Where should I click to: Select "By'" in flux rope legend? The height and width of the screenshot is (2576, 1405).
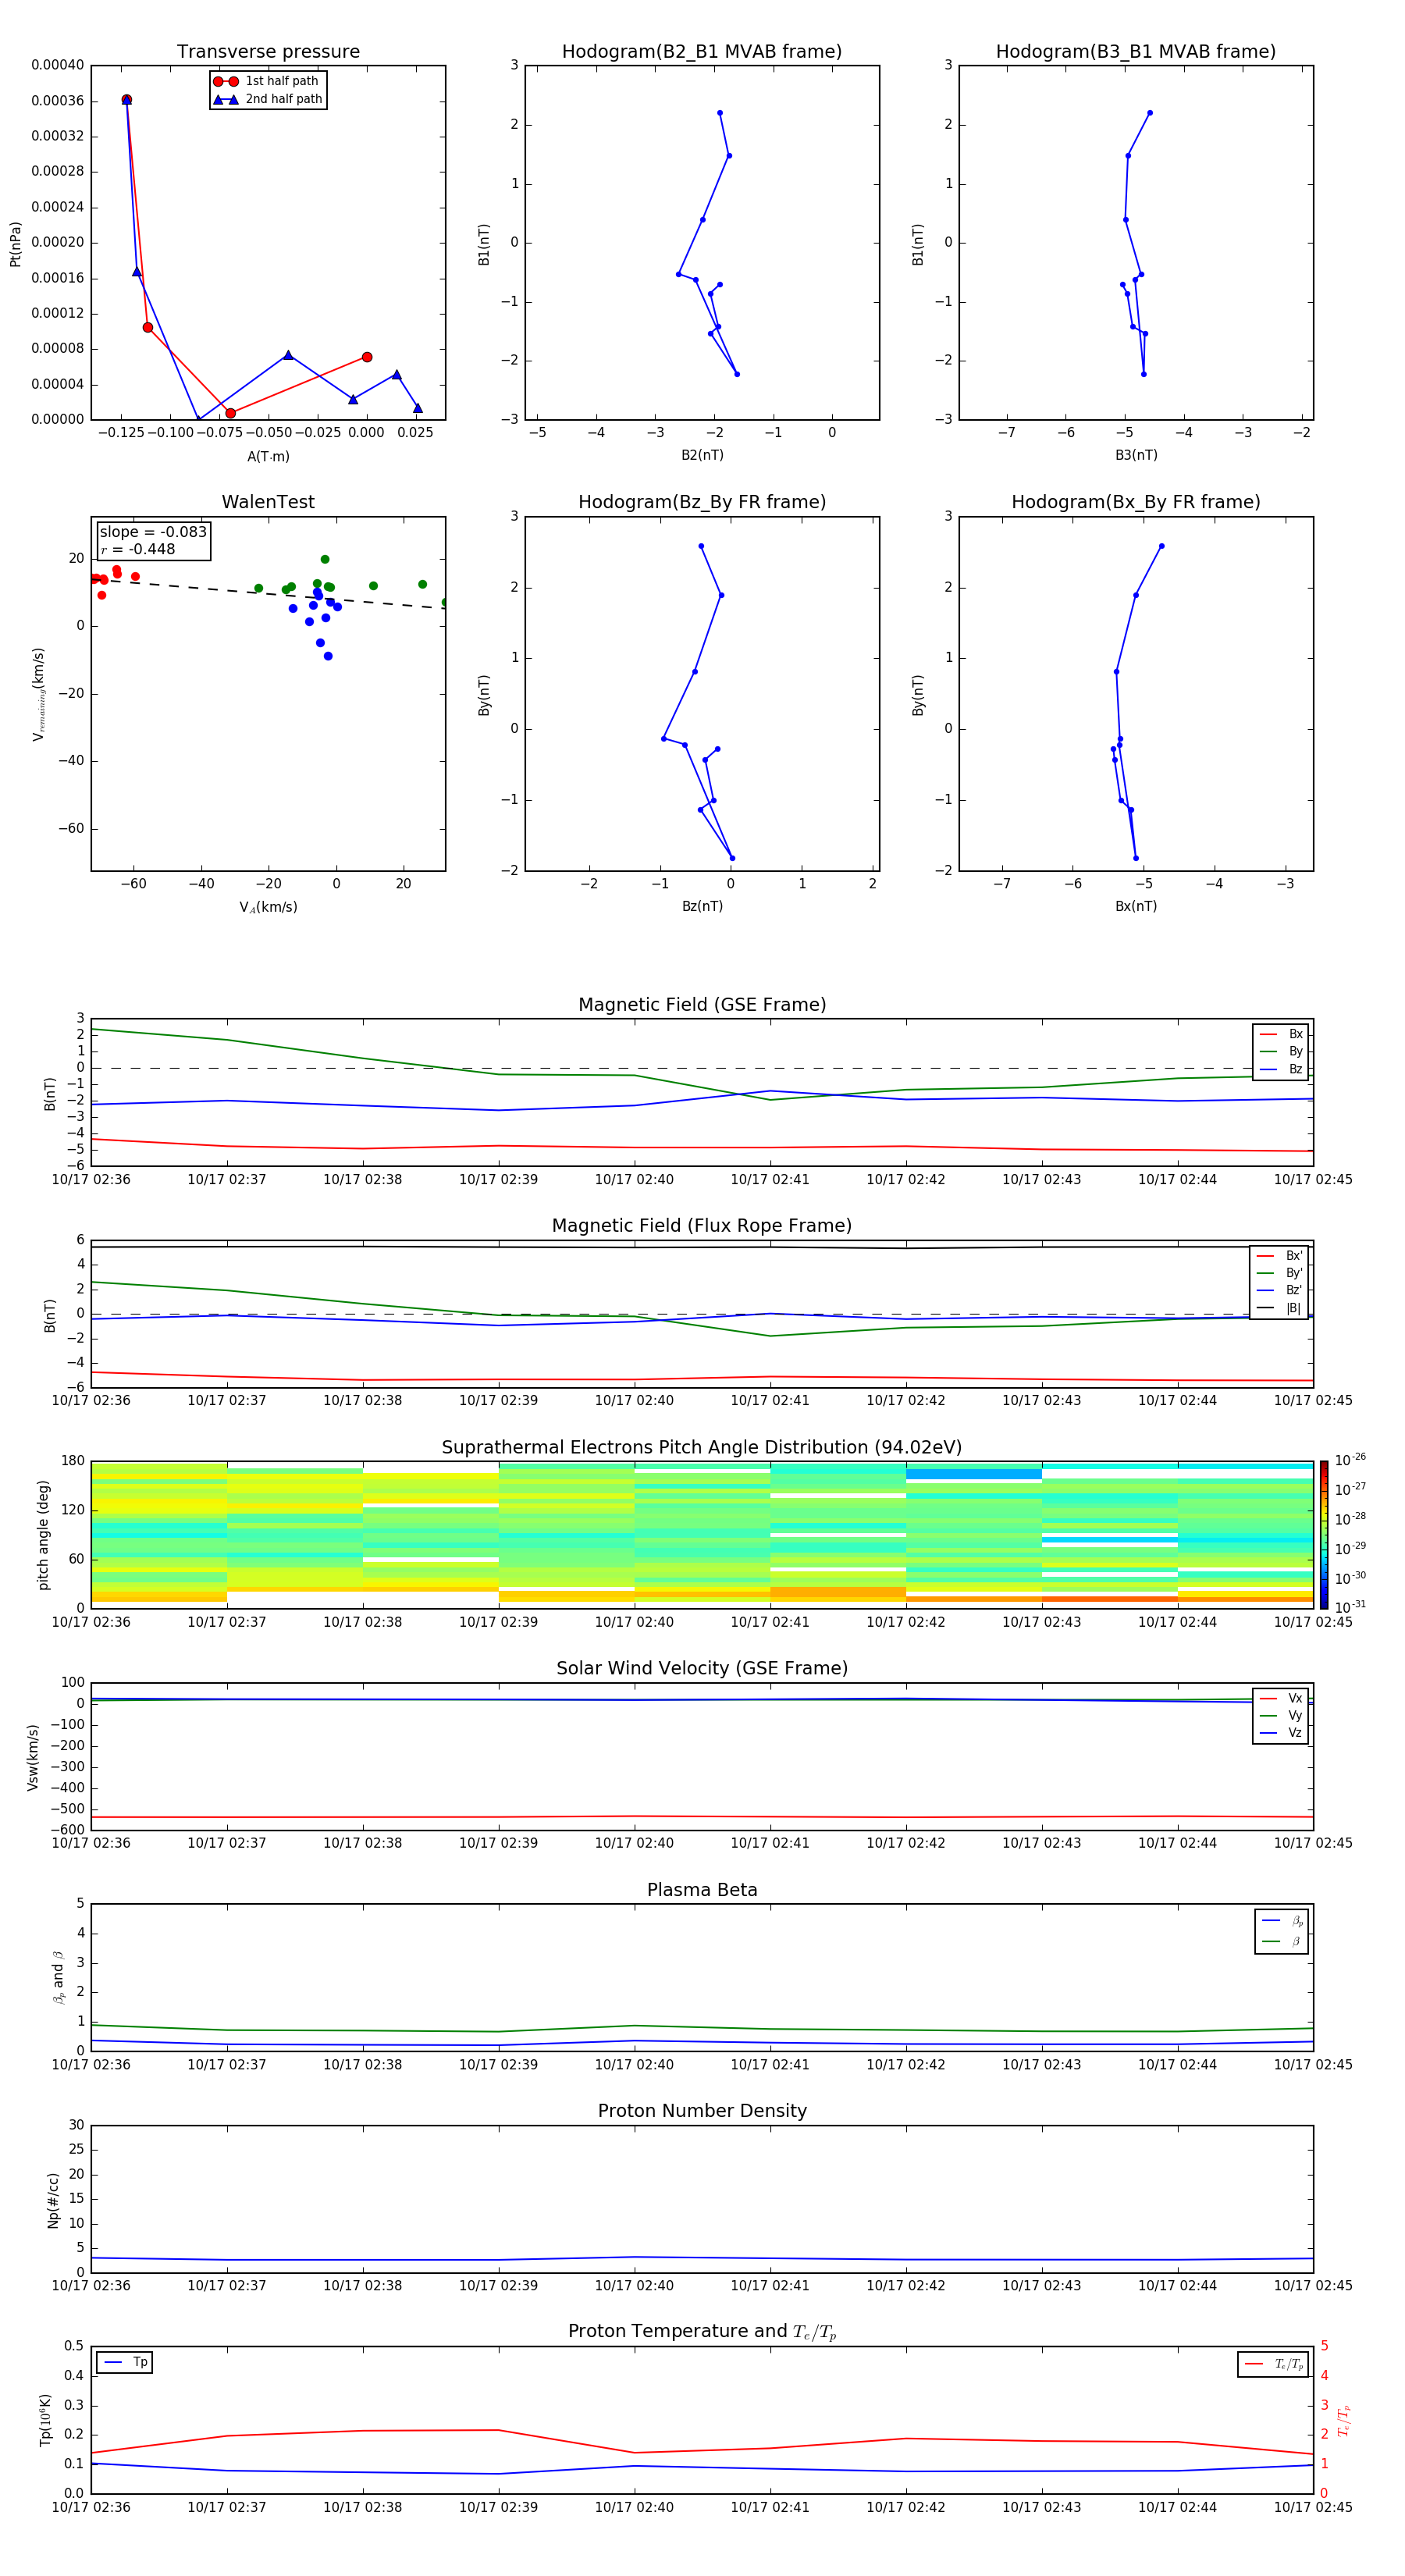tap(1280, 1273)
